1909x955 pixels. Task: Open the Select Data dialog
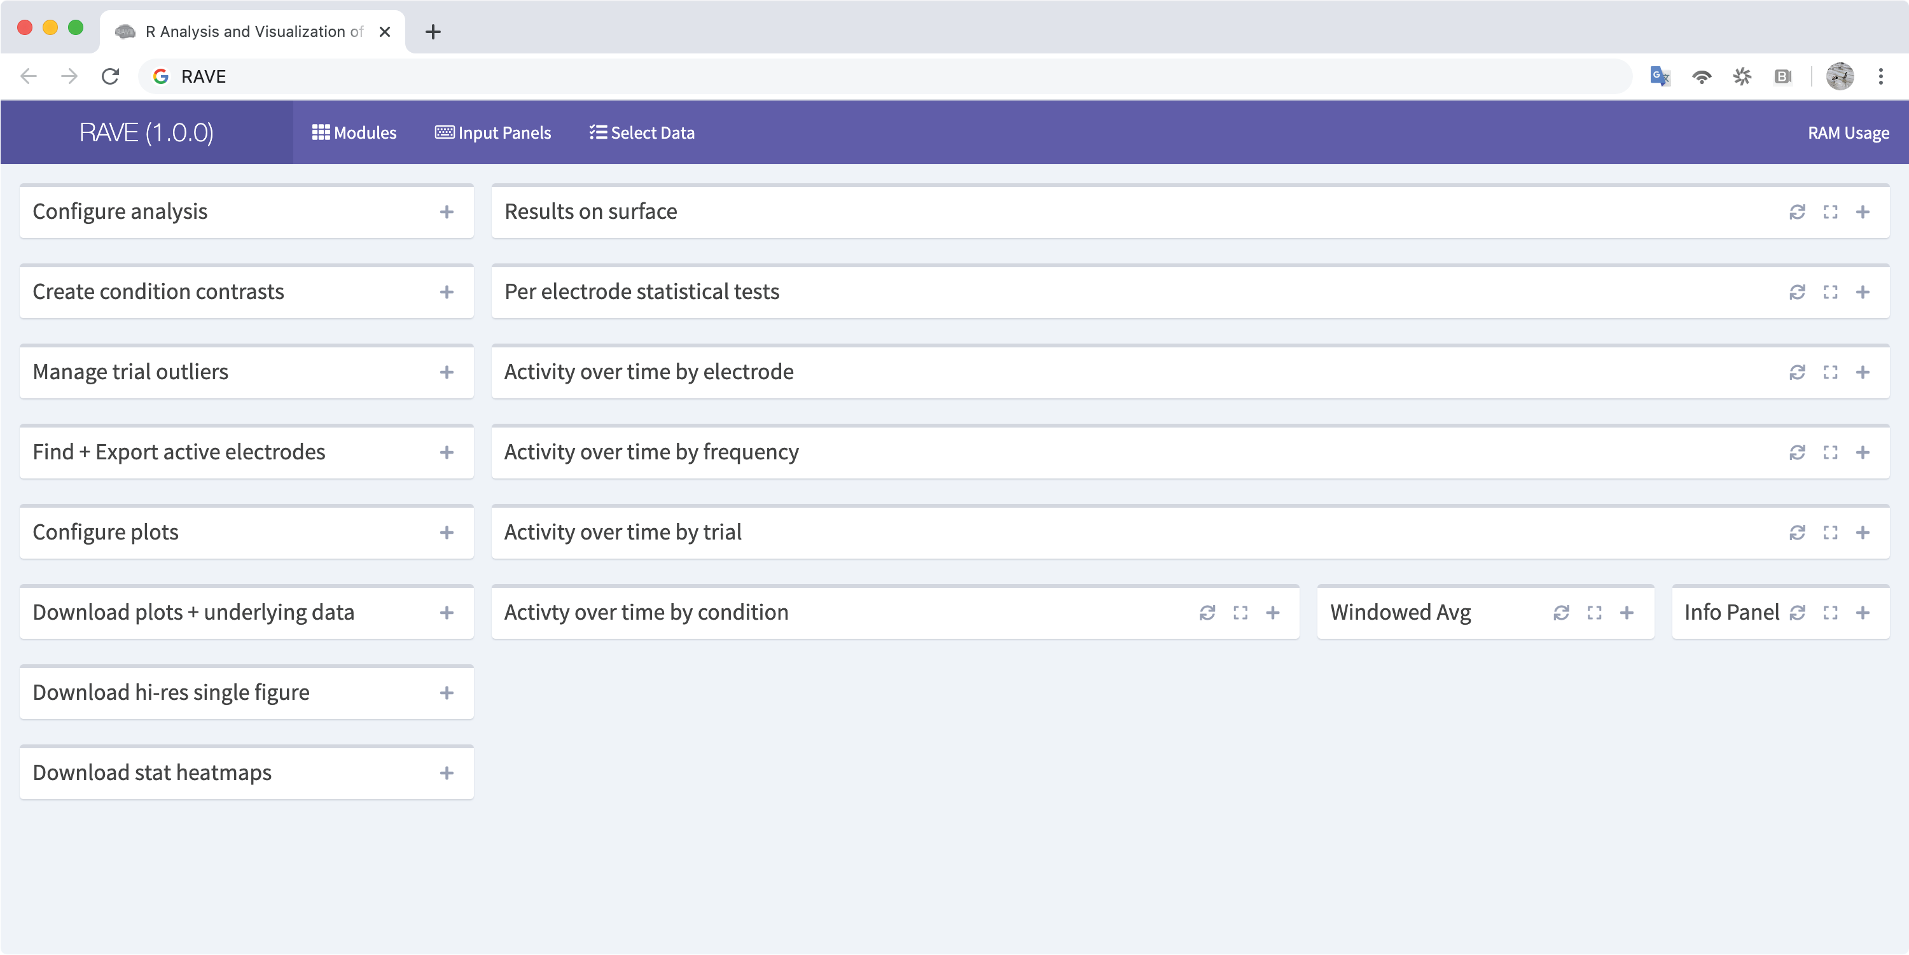pyautogui.click(x=642, y=133)
